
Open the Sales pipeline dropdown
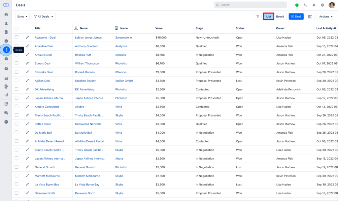(x=22, y=16)
